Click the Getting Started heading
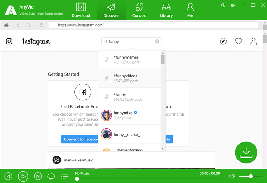The height and width of the screenshot is (183, 267). 63,74
